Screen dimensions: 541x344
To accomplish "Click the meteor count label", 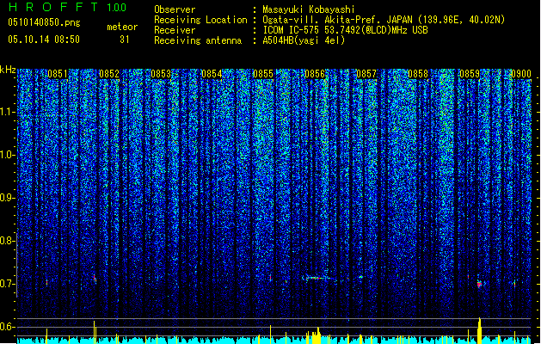I will pos(122,27).
